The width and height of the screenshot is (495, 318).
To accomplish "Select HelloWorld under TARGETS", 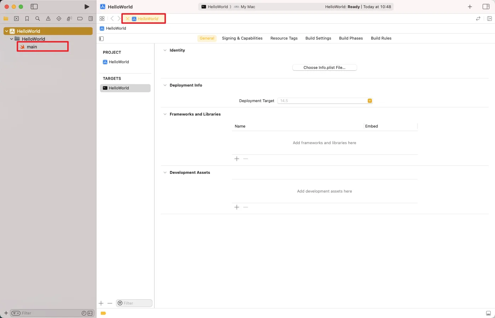I will (125, 88).
